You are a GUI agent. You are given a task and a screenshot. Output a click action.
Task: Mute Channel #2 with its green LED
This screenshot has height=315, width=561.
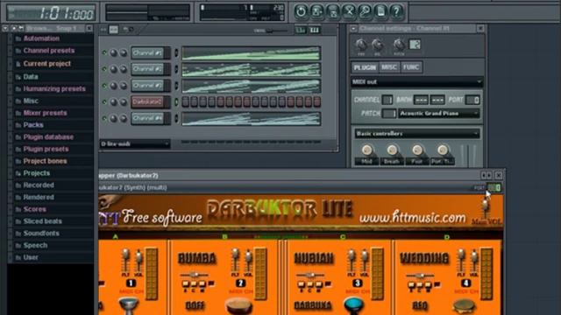tap(104, 69)
